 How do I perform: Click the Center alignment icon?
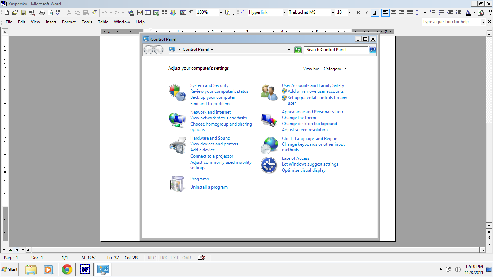point(393,13)
